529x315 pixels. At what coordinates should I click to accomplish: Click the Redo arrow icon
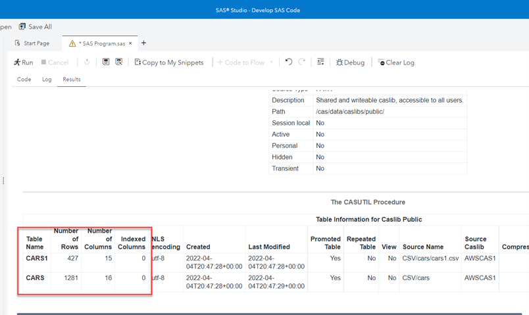[302, 62]
